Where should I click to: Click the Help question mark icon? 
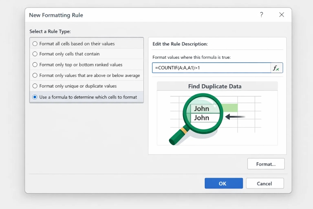[261, 15]
